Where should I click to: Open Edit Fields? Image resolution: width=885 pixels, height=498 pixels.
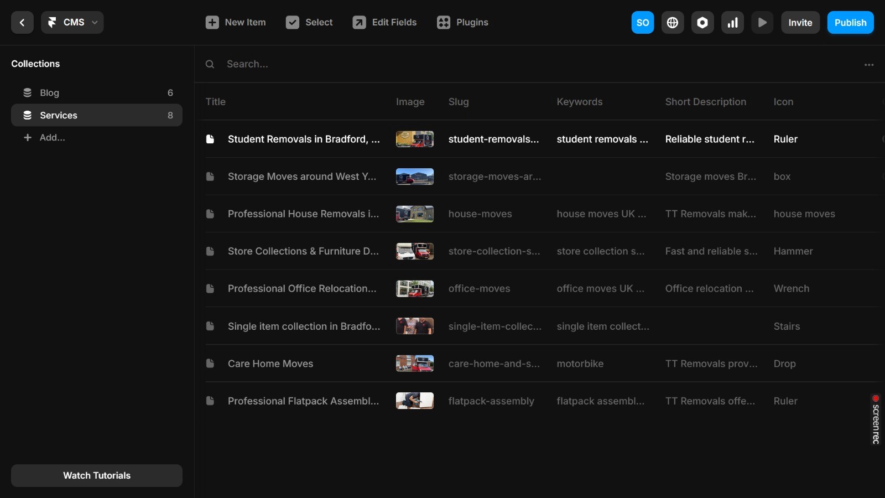tap(384, 23)
